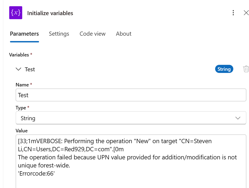
Task: Switch to the Parameters tab
Action: coord(24,34)
